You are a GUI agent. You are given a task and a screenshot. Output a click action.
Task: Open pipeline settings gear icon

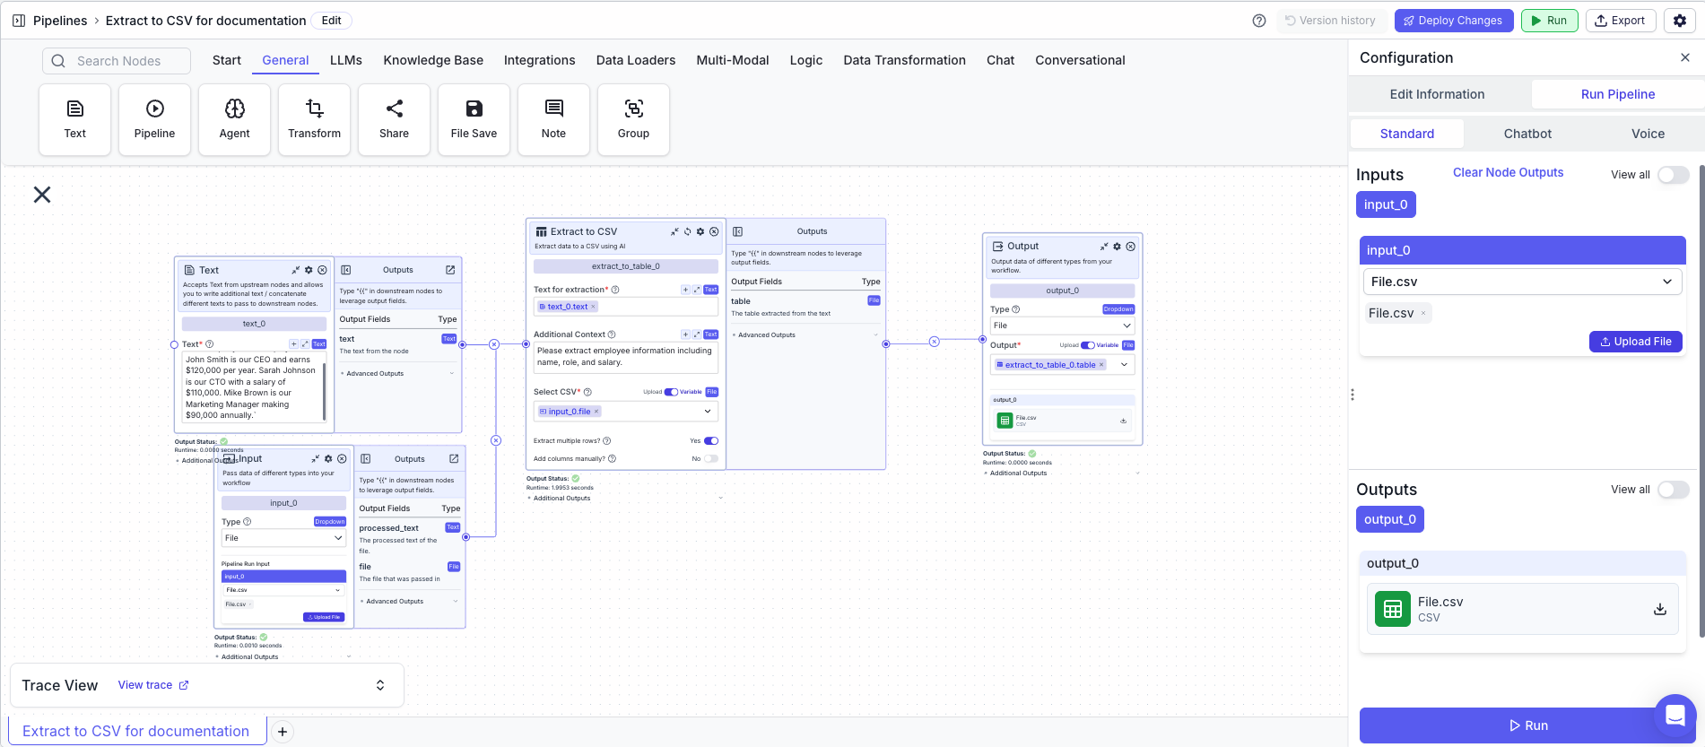click(x=1680, y=21)
